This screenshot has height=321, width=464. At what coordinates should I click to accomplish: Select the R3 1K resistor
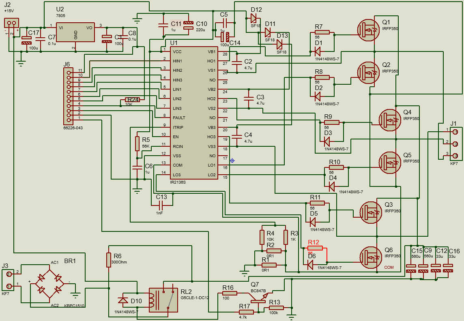pos(286,237)
